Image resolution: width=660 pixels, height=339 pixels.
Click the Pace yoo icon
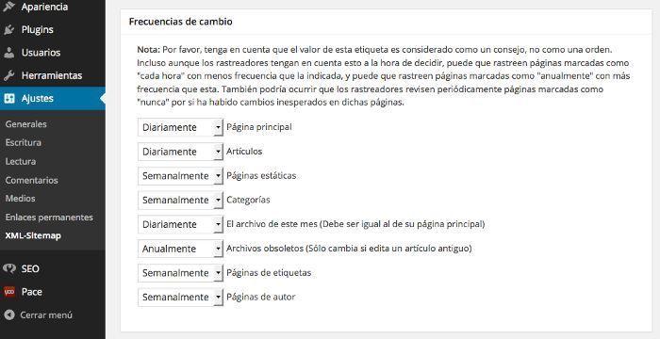8,292
